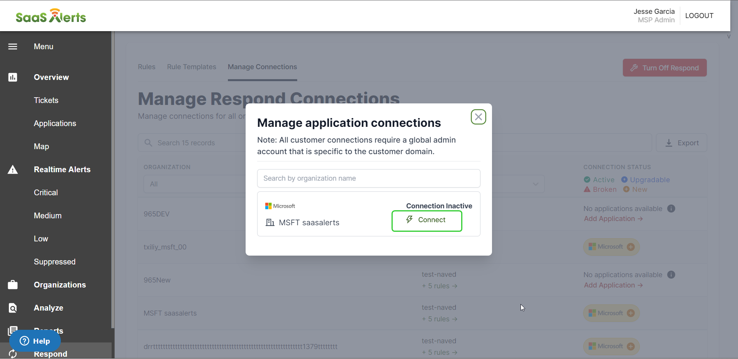Select Critical alerts in sidebar

click(x=46, y=193)
